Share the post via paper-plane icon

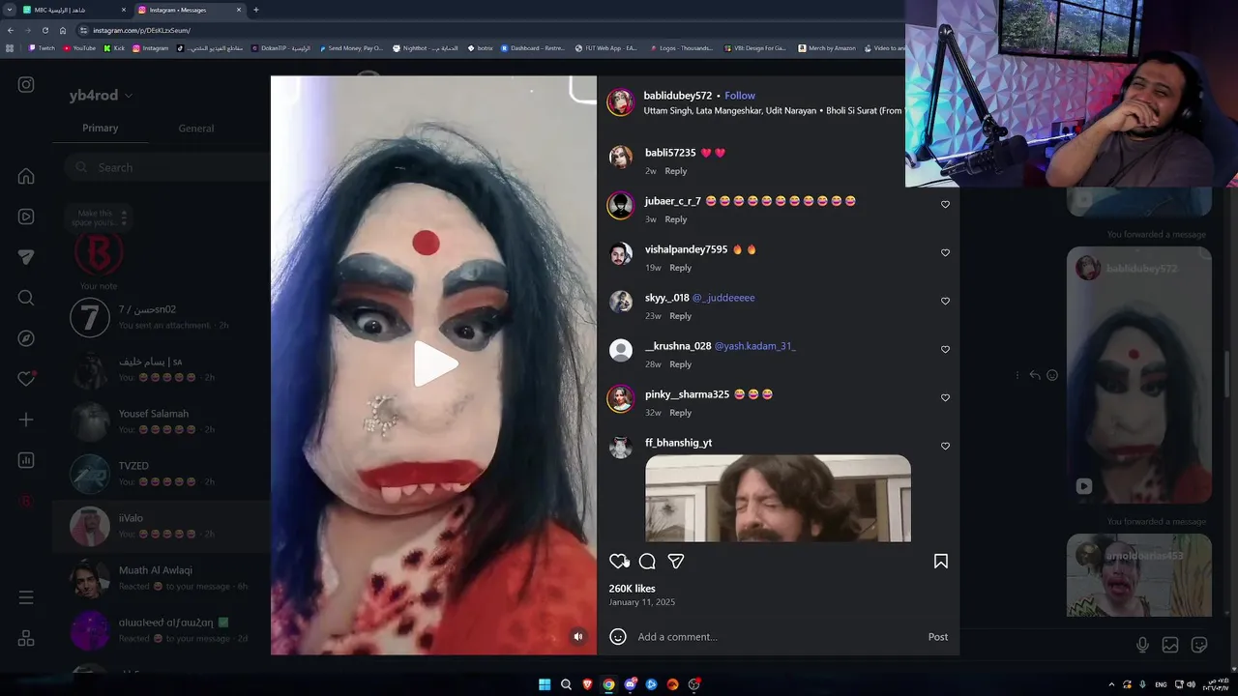[x=676, y=561]
